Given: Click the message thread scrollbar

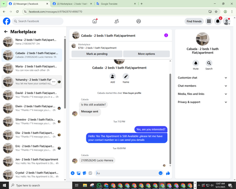Looking at the screenshot, I should pos(170,119).
